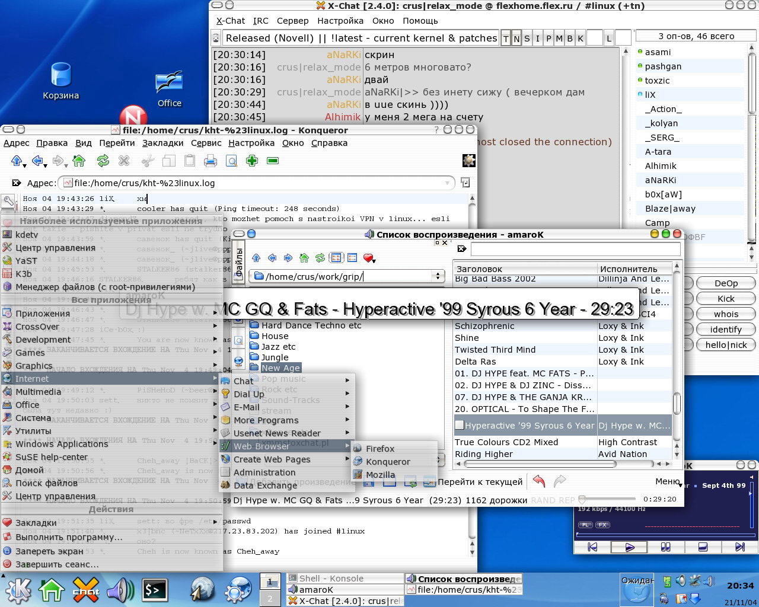Open the Корзина trash desktop icon
This screenshot has width=759, height=607.
60,81
